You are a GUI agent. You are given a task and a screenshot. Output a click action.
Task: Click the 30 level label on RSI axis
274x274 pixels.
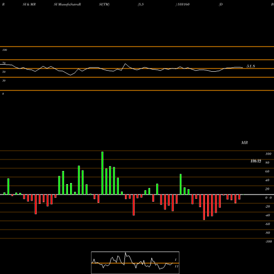pos(4,81)
